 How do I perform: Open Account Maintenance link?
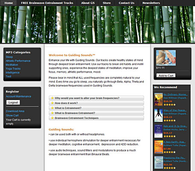point(18,97)
